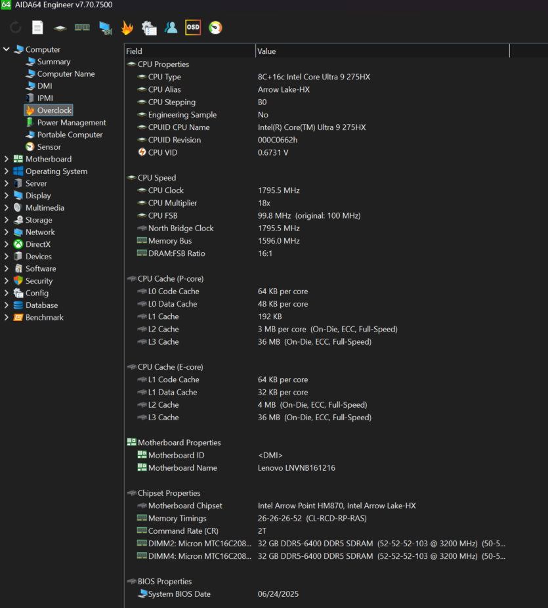The height and width of the screenshot is (608, 548).
Task: Select the North Bridge Clock row
Action: click(x=317, y=228)
